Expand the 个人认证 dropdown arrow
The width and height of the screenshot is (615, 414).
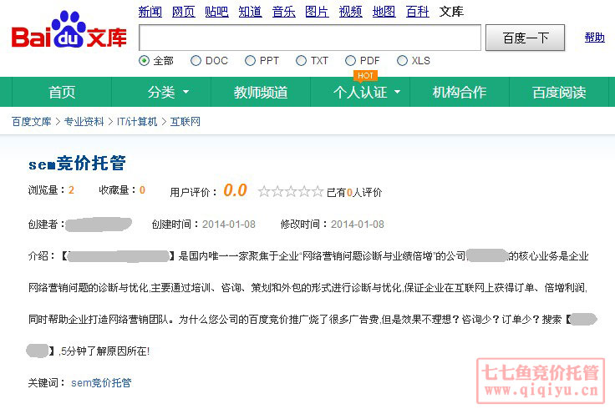(397, 92)
